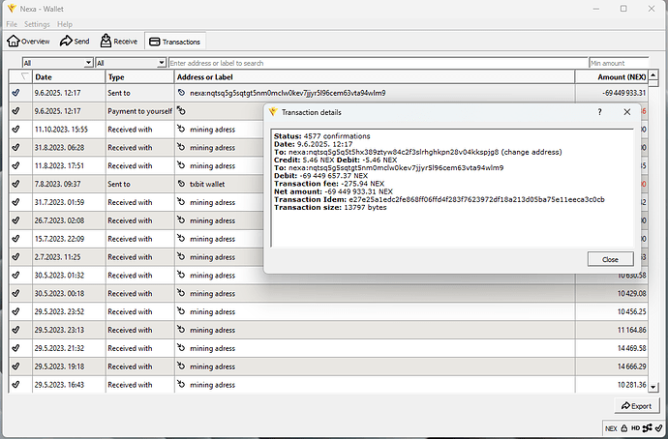Click the help question mark in Transaction details
Screen dimensions: 668x439
coord(600,112)
